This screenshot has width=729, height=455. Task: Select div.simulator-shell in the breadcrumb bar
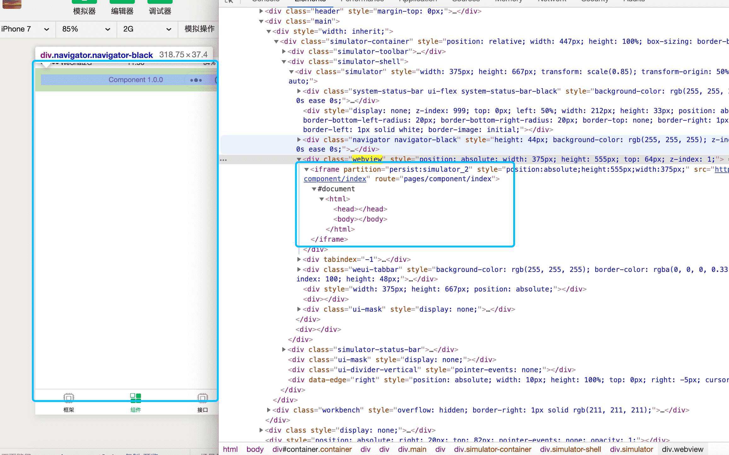coord(570,449)
